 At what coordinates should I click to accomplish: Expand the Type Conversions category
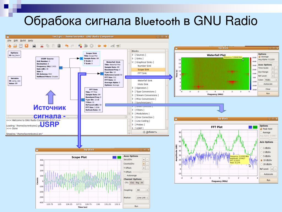(133, 92)
